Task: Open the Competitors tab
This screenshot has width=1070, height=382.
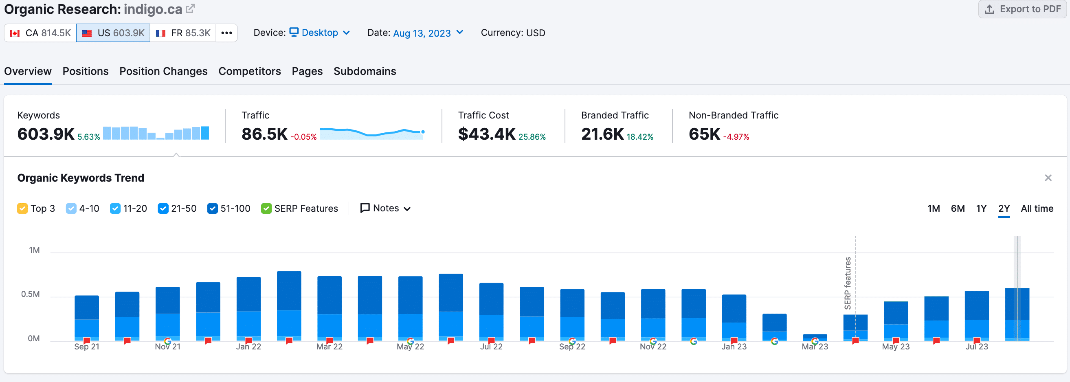Action: [250, 71]
